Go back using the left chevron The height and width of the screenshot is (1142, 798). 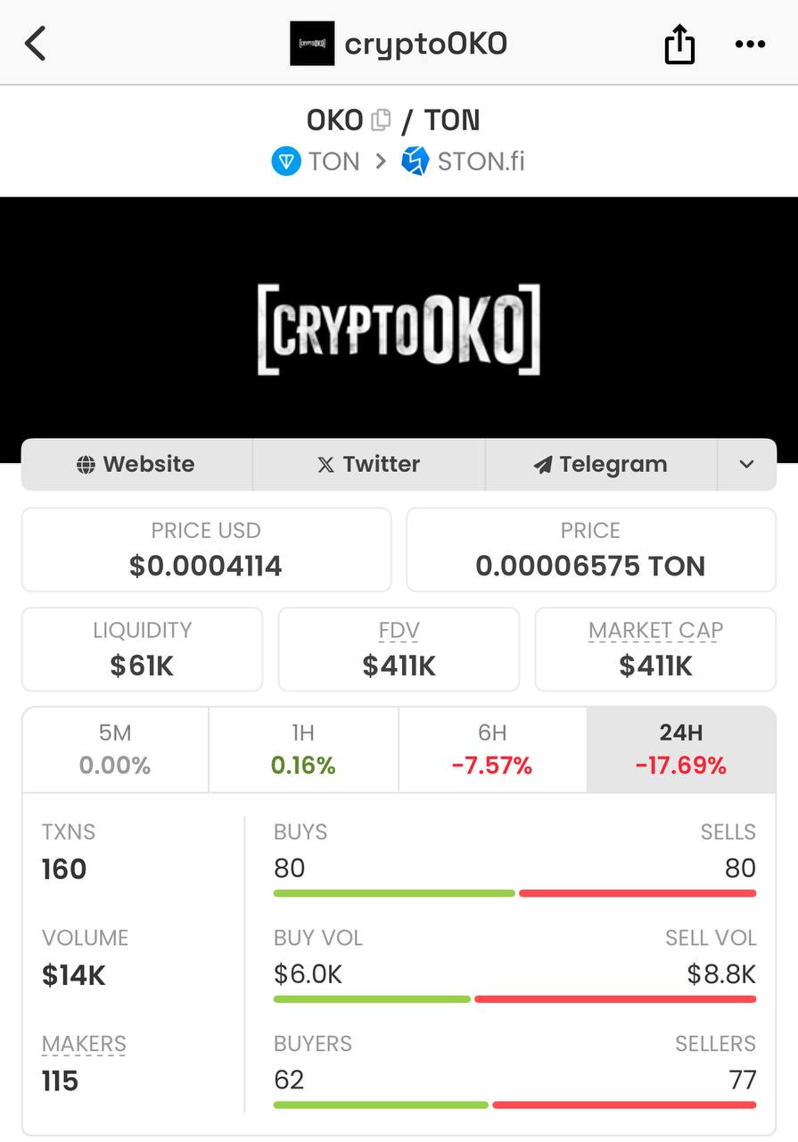click(36, 43)
